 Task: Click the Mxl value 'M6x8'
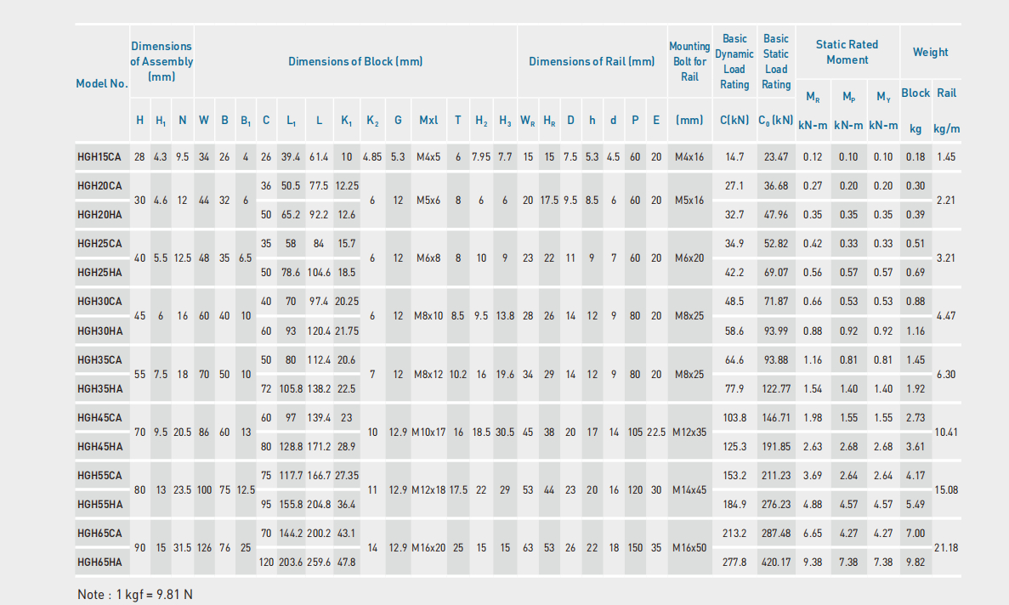pyautogui.click(x=428, y=258)
